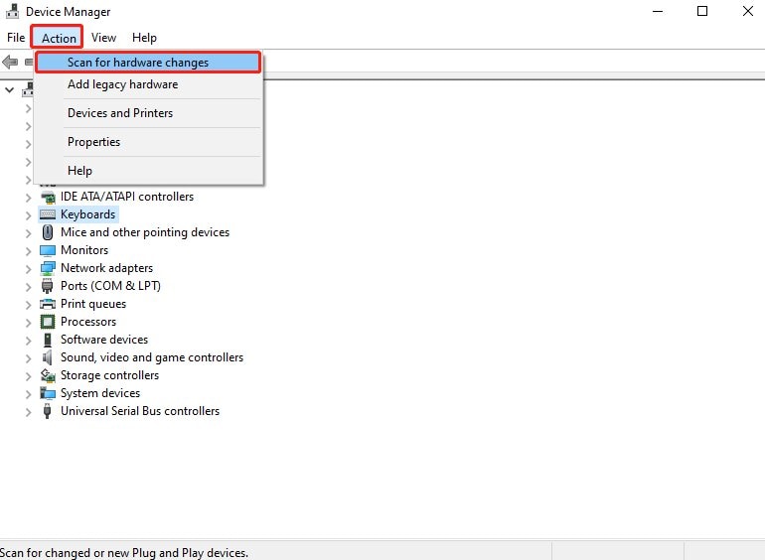Click the Device Manager title bar icon

pos(12,11)
